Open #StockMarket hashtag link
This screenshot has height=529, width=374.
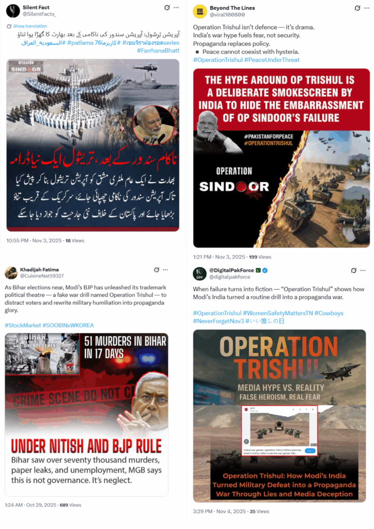[23, 325]
